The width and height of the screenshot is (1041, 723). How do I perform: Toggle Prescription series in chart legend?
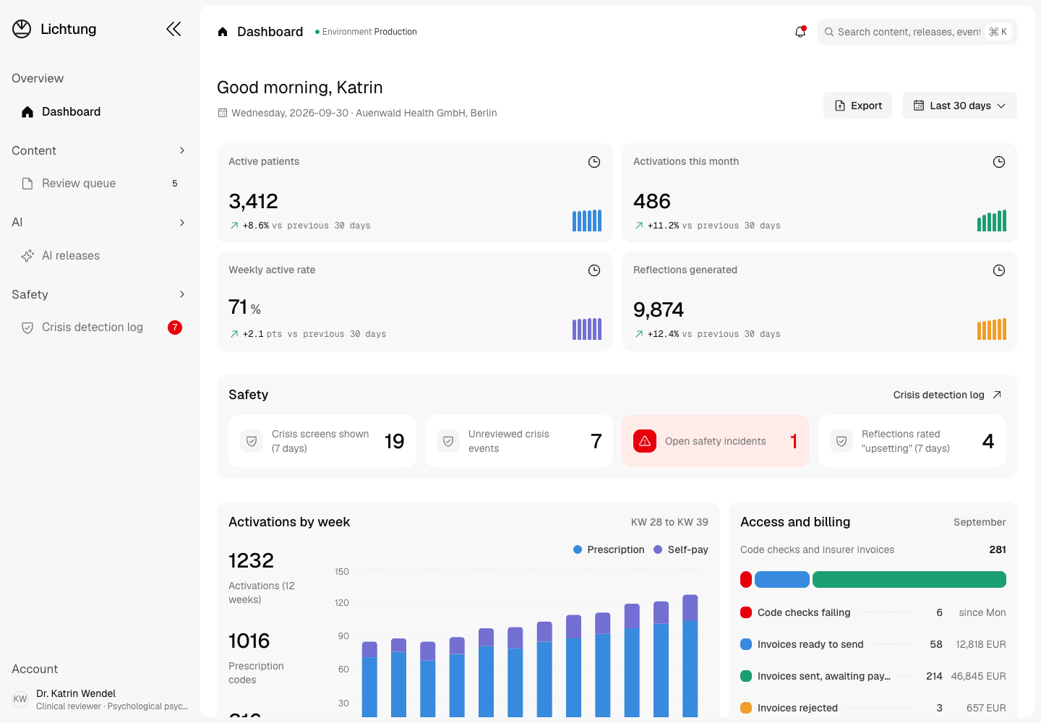pos(609,549)
